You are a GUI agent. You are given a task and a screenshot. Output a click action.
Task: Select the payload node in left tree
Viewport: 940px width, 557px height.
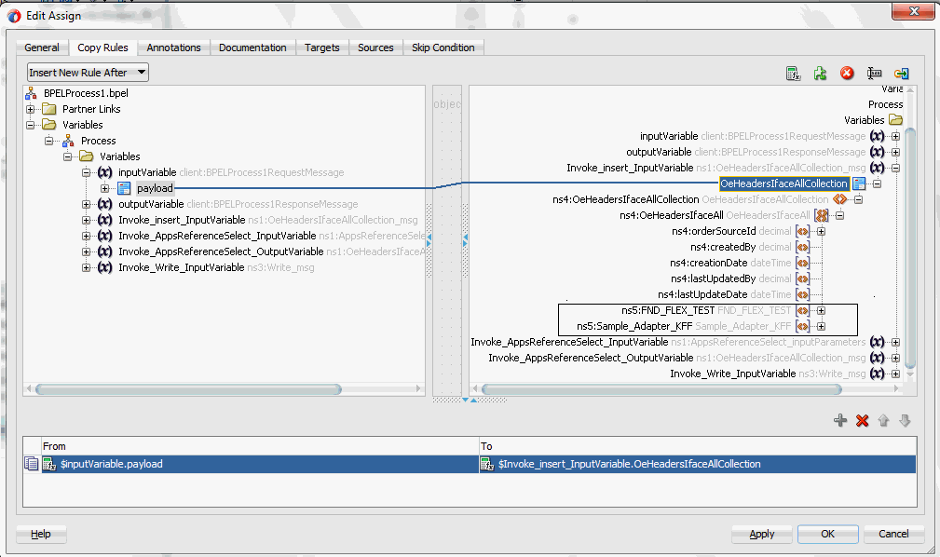155,188
